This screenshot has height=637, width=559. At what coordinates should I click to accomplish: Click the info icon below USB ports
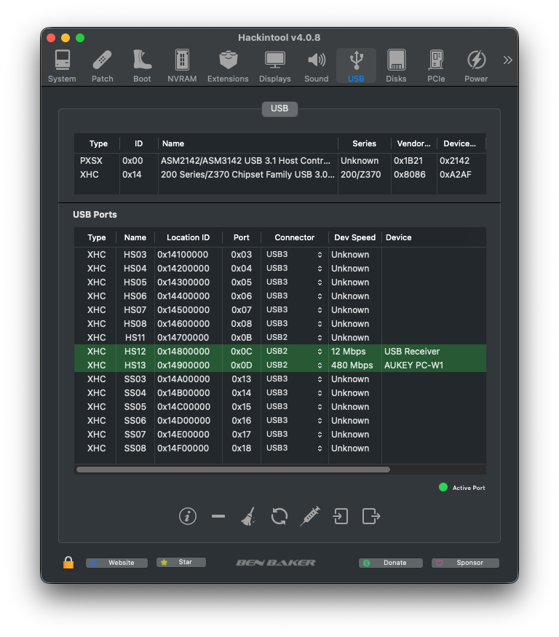[x=188, y=516]
